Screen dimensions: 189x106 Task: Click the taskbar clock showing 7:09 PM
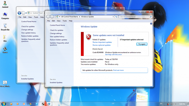coord(182,104)
